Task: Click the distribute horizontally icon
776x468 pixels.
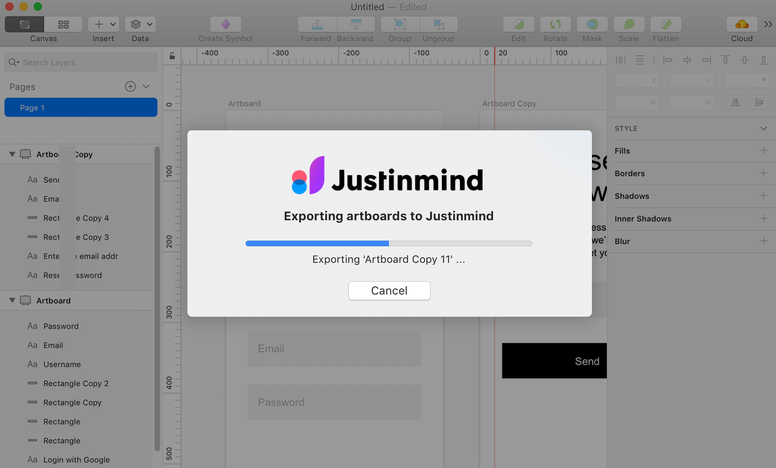Action: coord(620,60)
